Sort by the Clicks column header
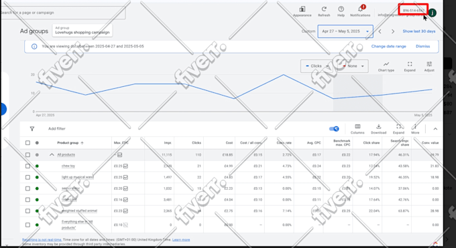This screenshot has width=456, height=248. point(196,142)
